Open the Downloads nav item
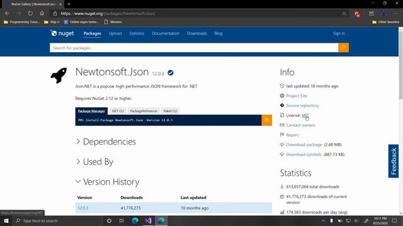This screenshot has width=403, height=226. 196,33
